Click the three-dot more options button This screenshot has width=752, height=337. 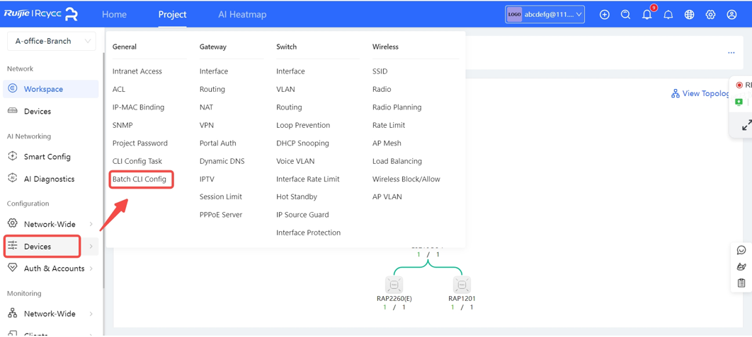tap(731, 53)
